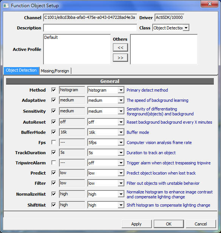The height and width of the screenshot is (233, 221).
Task: Click the empty Others profile list
Action: tap(164, 49)
